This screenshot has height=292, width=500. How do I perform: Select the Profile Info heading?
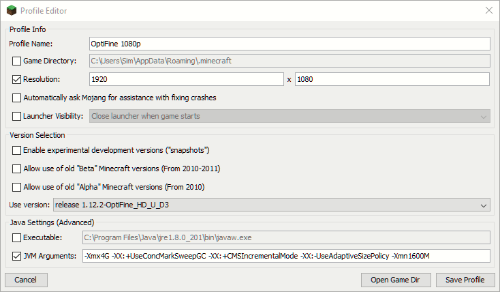[28, 29]
